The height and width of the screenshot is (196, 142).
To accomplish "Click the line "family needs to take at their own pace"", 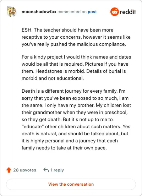I will coord(64,148).
